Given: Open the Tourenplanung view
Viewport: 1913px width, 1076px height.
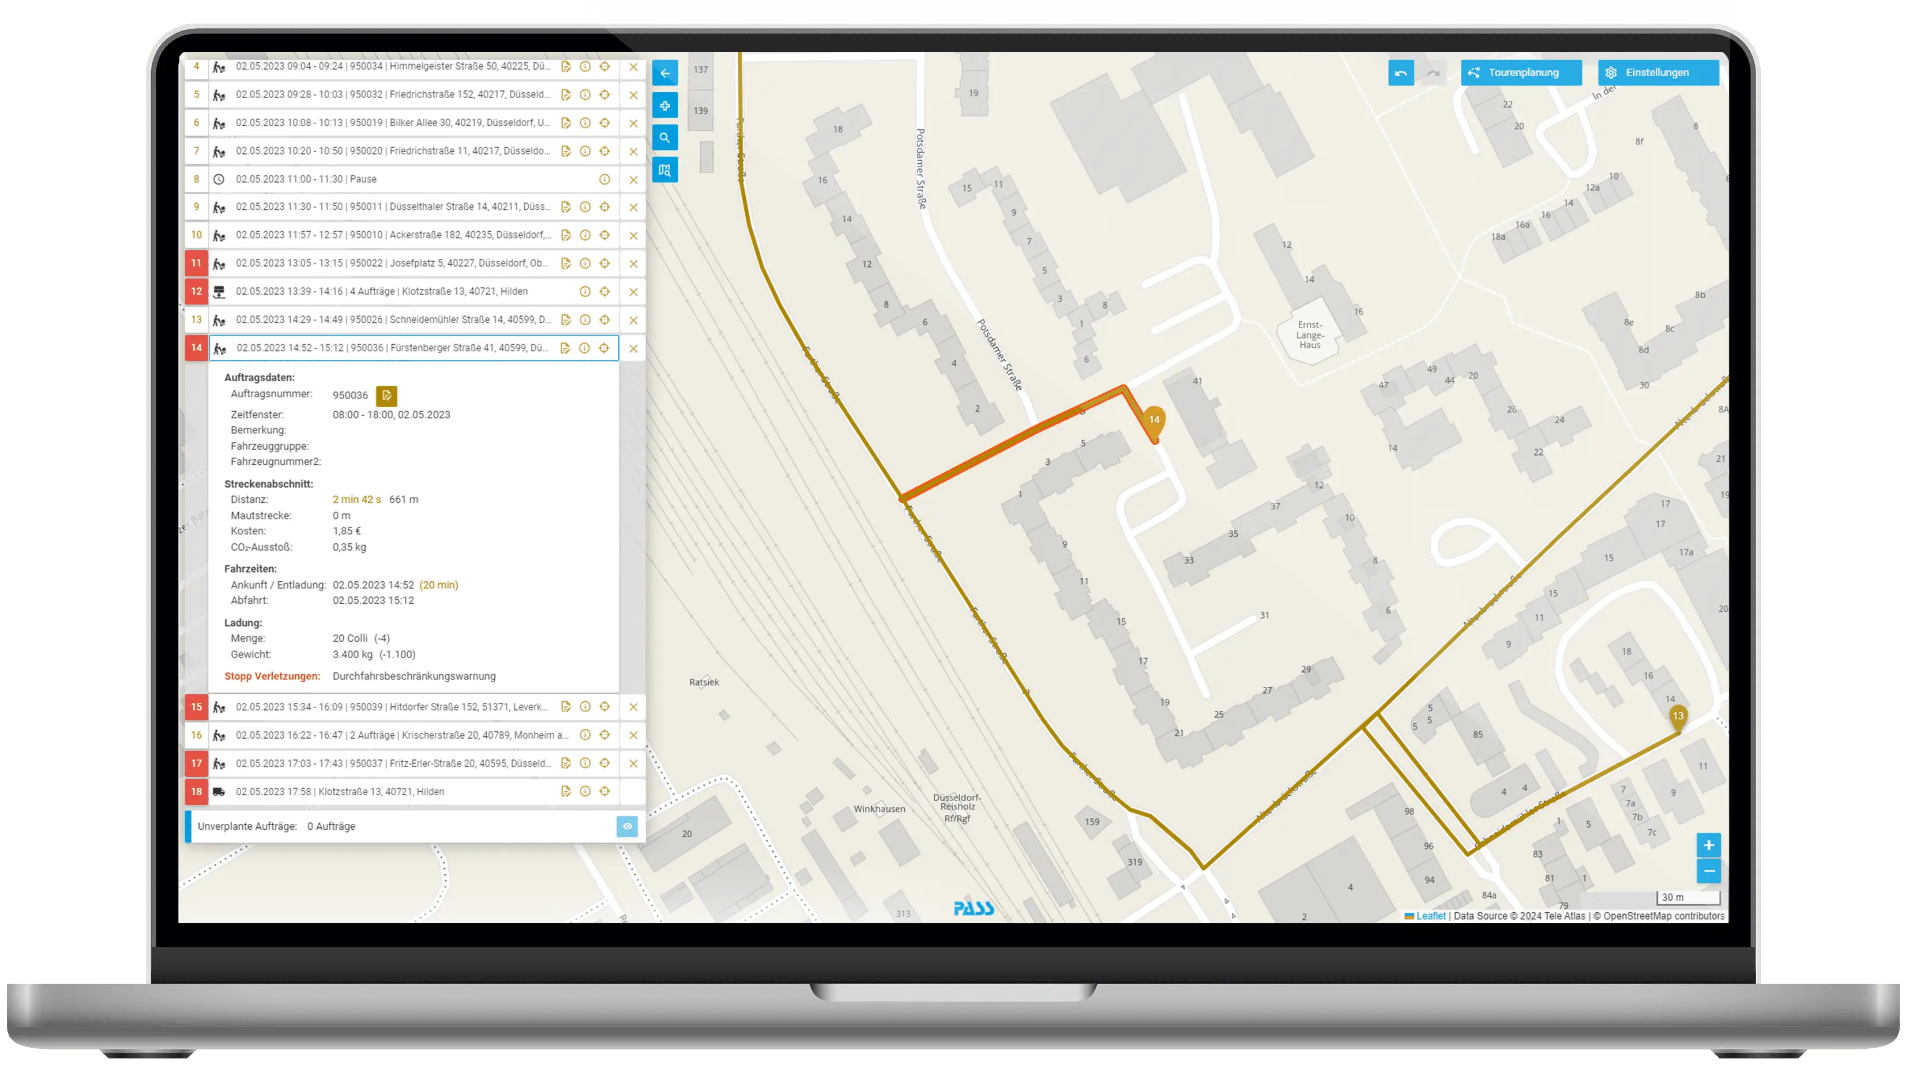Looking at the screenshot, I should (1521, 73).
